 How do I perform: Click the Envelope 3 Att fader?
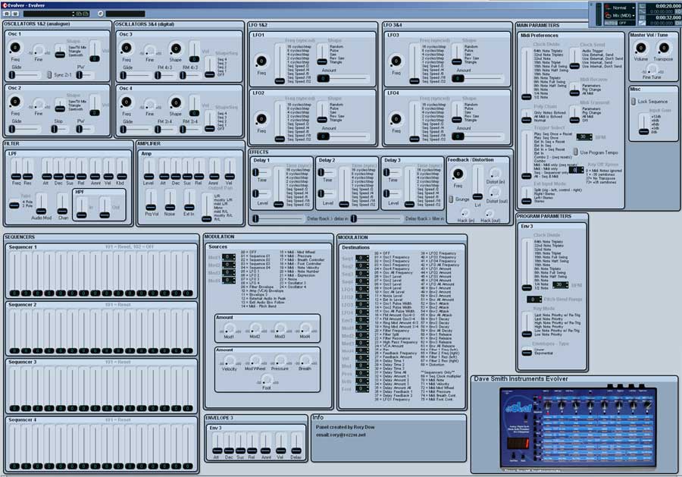tap(217, 444)
